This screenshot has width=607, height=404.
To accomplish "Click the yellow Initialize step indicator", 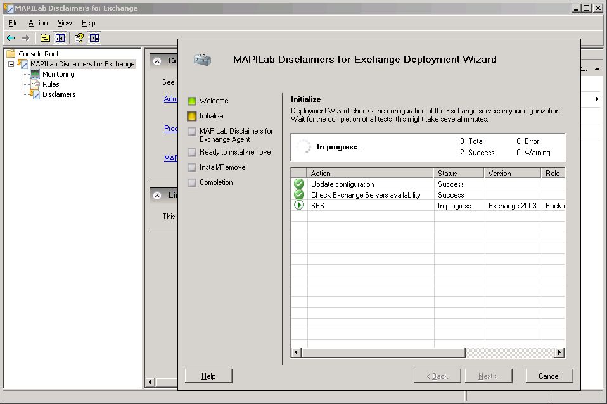I will tap(191, 116).
